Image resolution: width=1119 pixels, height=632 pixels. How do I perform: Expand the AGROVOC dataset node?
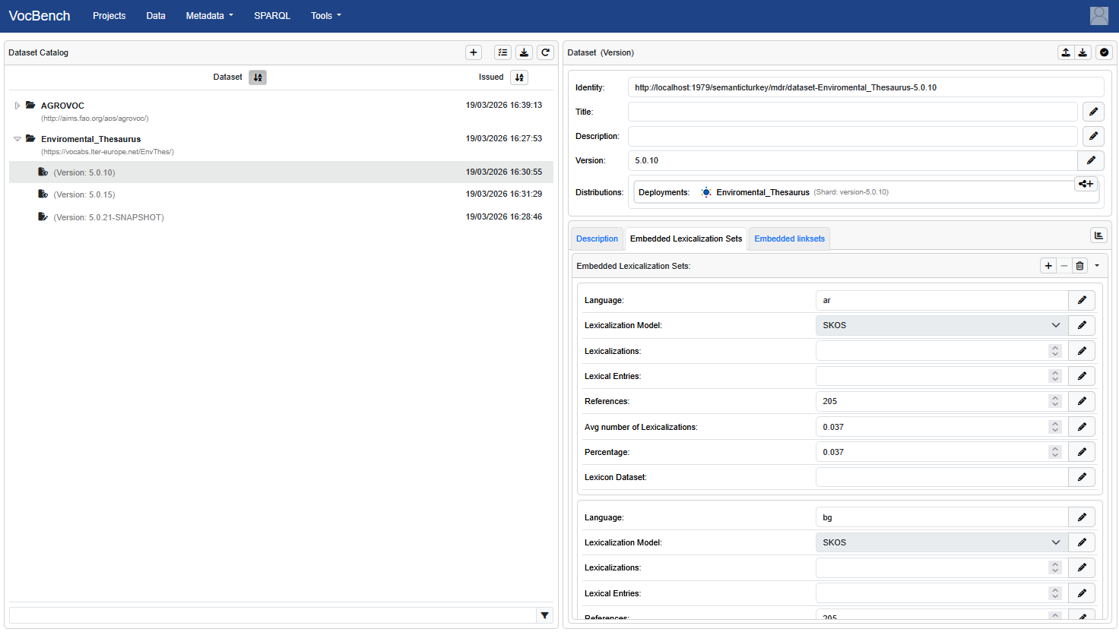coord(17,106)
